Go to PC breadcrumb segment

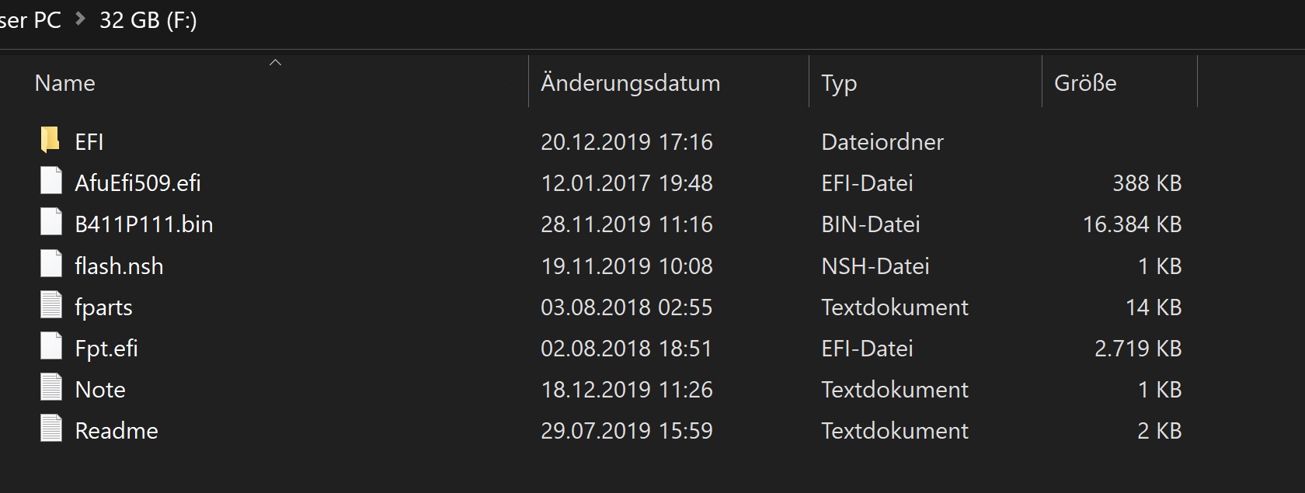(30, 20)
